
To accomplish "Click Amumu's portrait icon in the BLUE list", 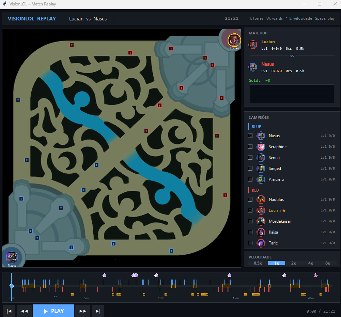I will click(x=261, y=179).
